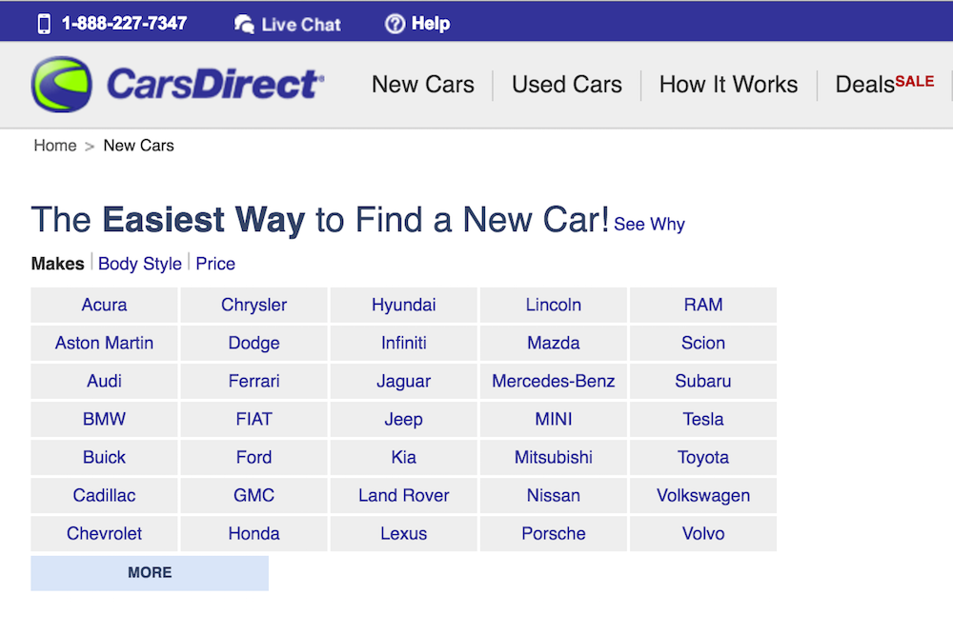
Task: Open the Help link
Action: tap(431, 24)
